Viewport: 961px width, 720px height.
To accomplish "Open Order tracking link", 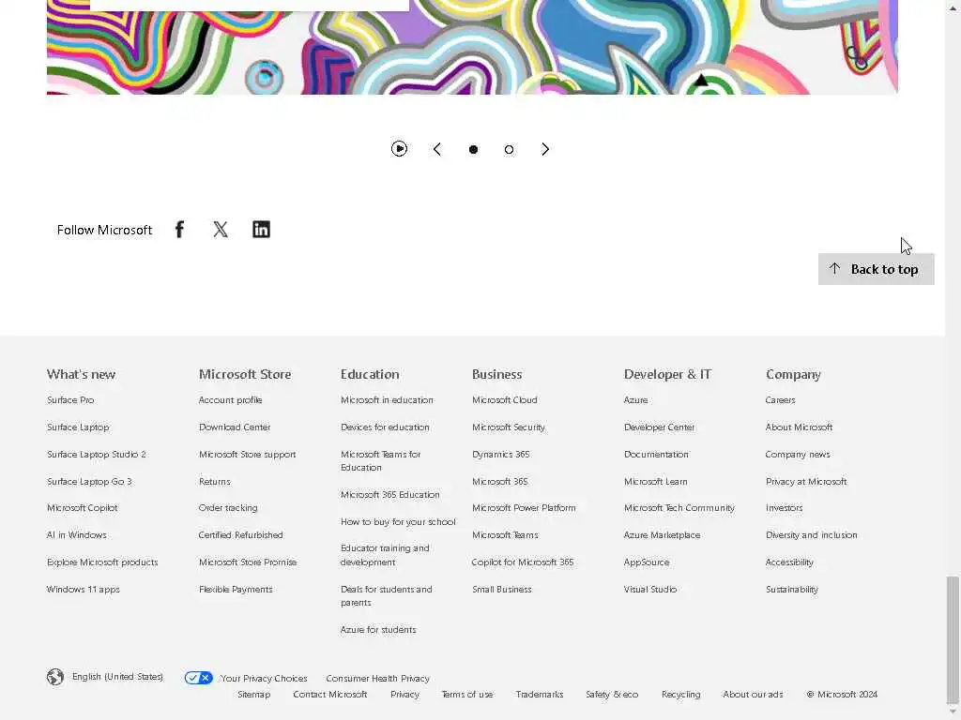I will coord(228,507).
